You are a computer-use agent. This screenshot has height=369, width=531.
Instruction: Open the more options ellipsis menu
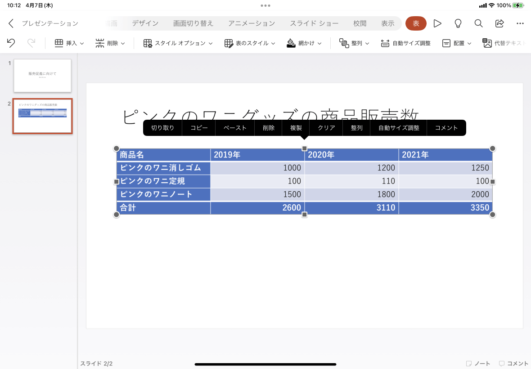[520, 23]
